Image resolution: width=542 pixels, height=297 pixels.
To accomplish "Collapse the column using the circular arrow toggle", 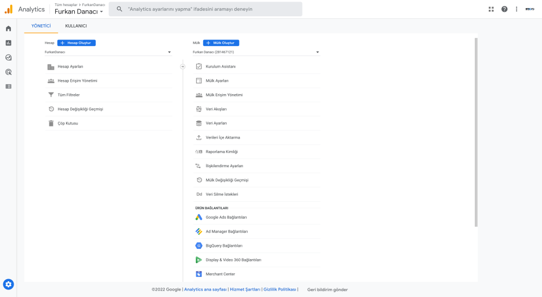I will pos(183,67).
